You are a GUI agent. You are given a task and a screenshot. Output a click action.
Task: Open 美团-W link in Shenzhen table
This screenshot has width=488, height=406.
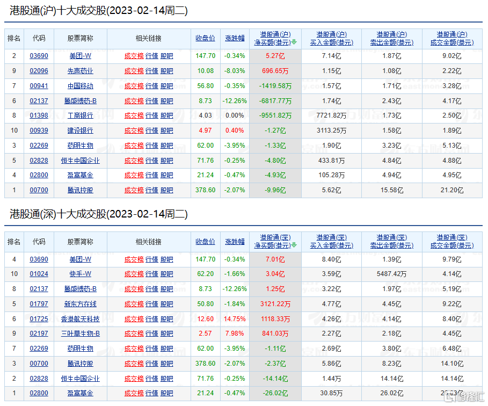coord(81,259)
